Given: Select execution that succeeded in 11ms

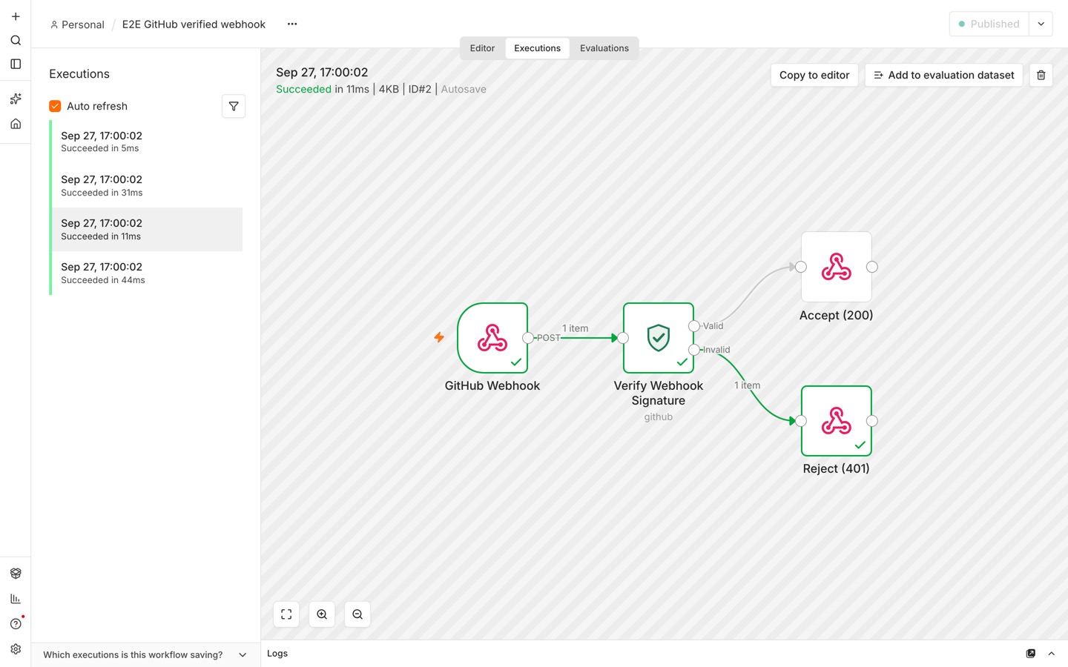Looking at the screenshot, I should pos(147,229).
